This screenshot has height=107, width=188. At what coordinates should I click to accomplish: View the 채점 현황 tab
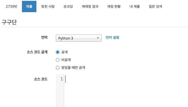(114, 6)
